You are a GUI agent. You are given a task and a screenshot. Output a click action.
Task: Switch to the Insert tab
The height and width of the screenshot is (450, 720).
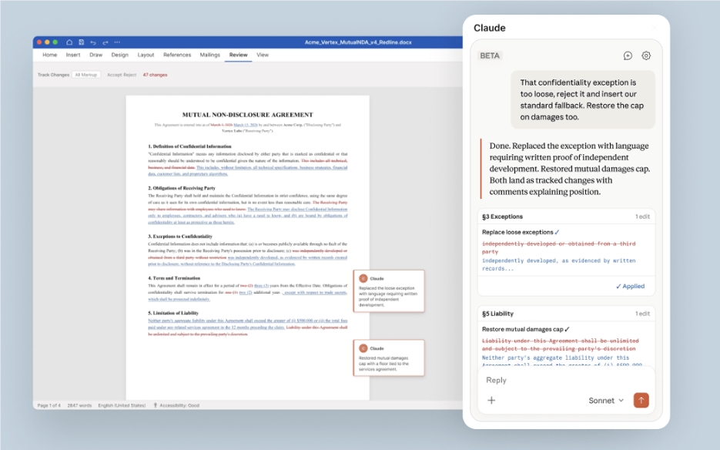(x=73, y=55)
